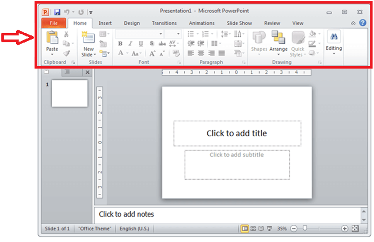Switch to the Design tab

coord(132,23)
